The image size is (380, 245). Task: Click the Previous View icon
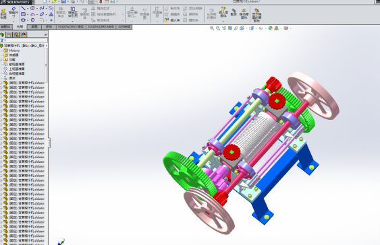click(224, 28)
